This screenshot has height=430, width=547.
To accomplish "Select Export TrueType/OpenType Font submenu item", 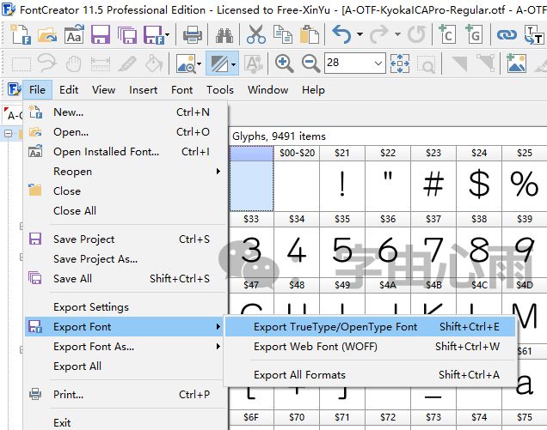I will coord(370,327).
